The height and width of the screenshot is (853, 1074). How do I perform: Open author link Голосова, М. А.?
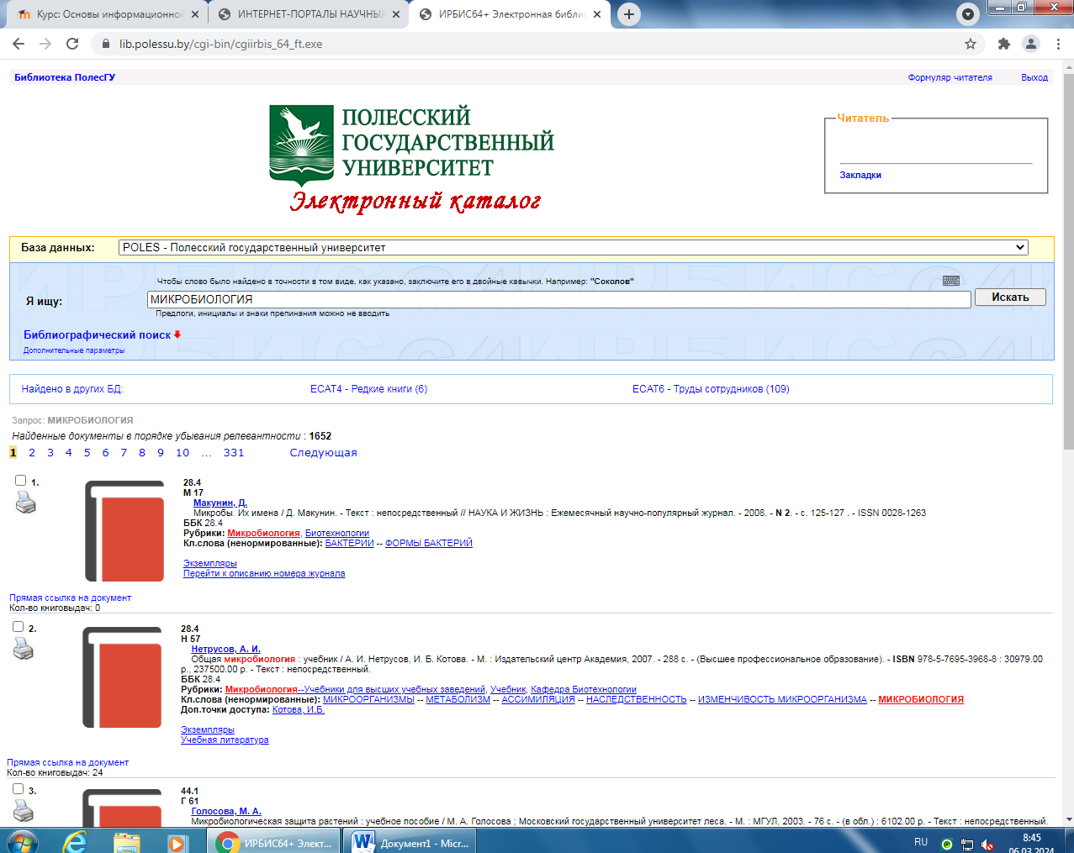point(226,811)
